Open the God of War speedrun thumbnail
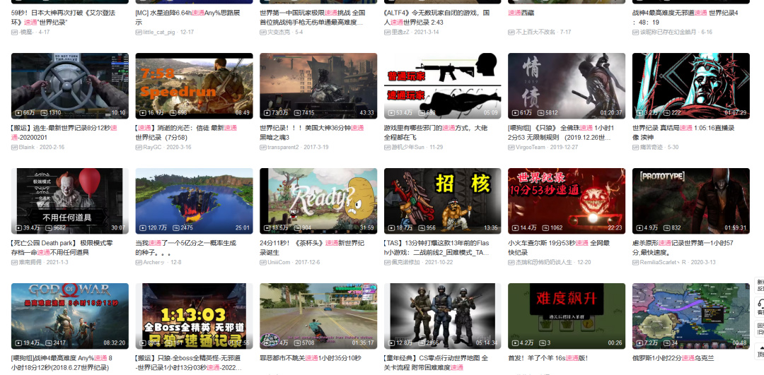The image size is (764, 375). click(70, 316)
